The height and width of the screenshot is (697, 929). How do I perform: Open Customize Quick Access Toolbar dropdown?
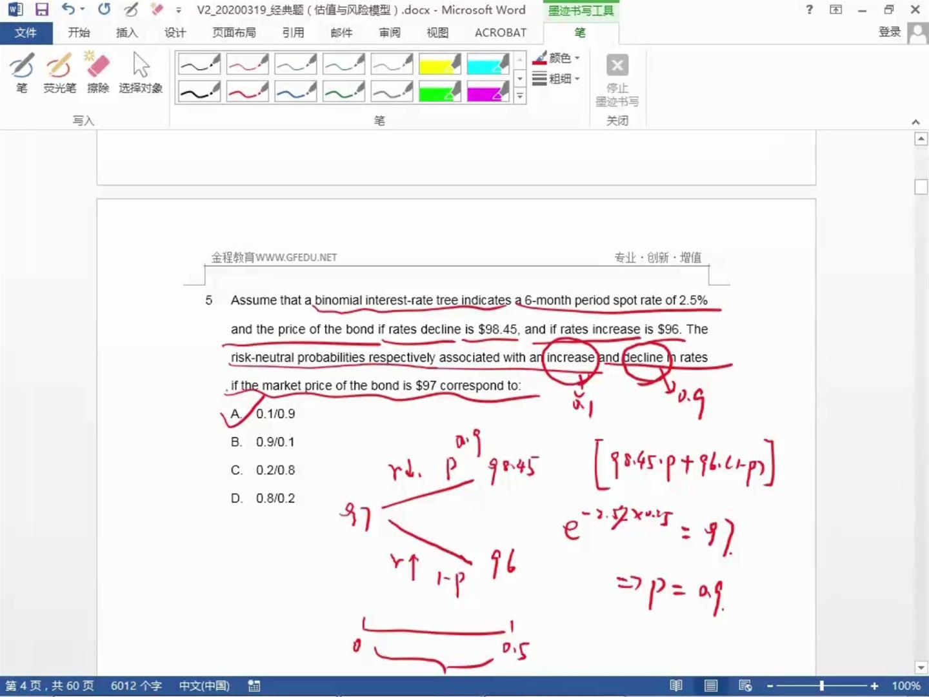[x=179, y=10]
